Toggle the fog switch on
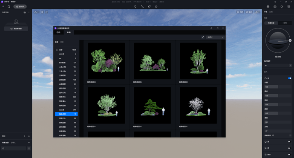This screenshot has width=294, height=158. (290, 142)
